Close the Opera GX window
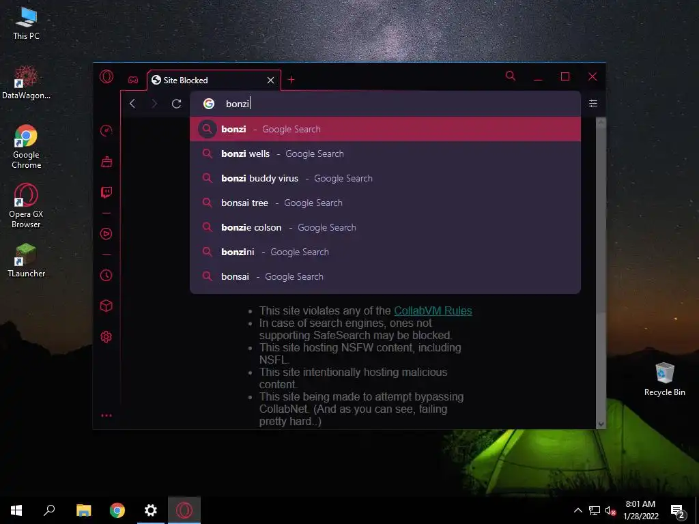The width and height of the screenshot is (699, 524). pos(593,76)
